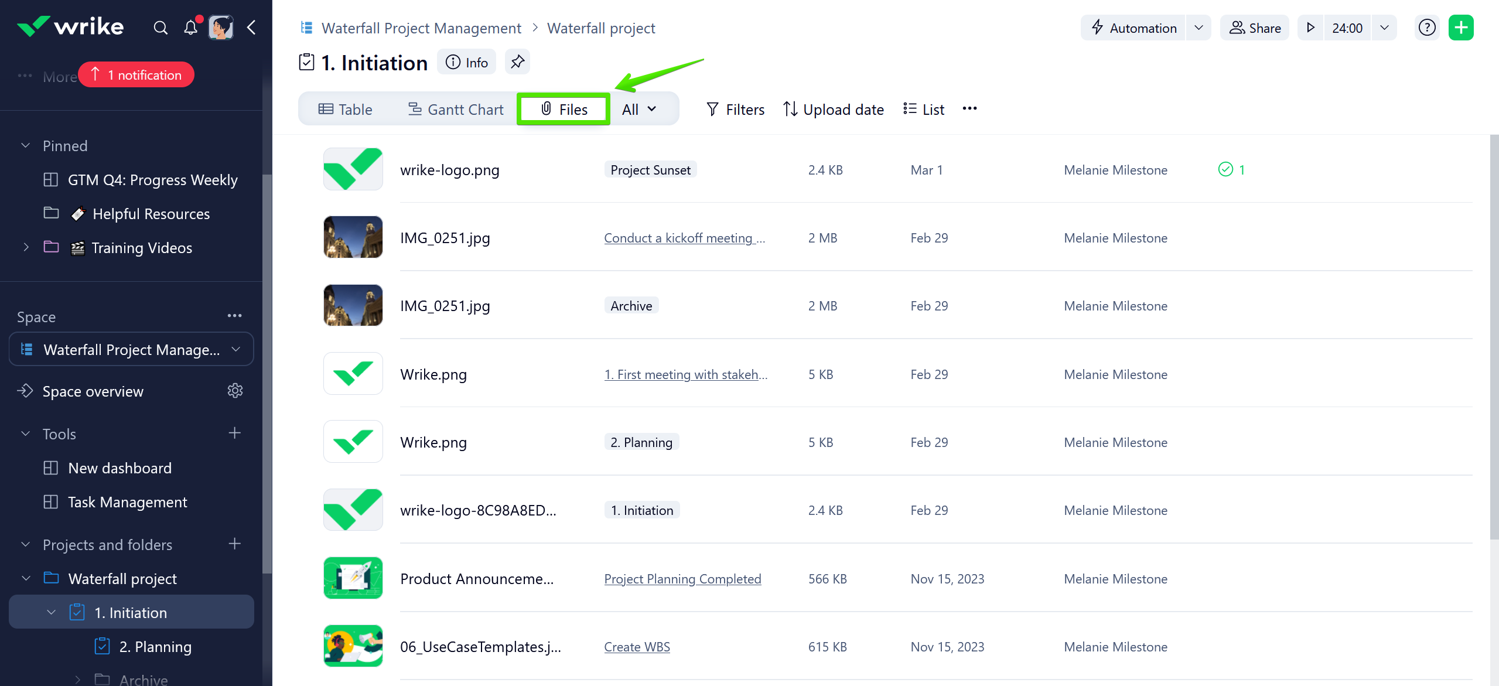Click green plus create button
This screenshot has height=686, width=1499.
(1461, 28)
